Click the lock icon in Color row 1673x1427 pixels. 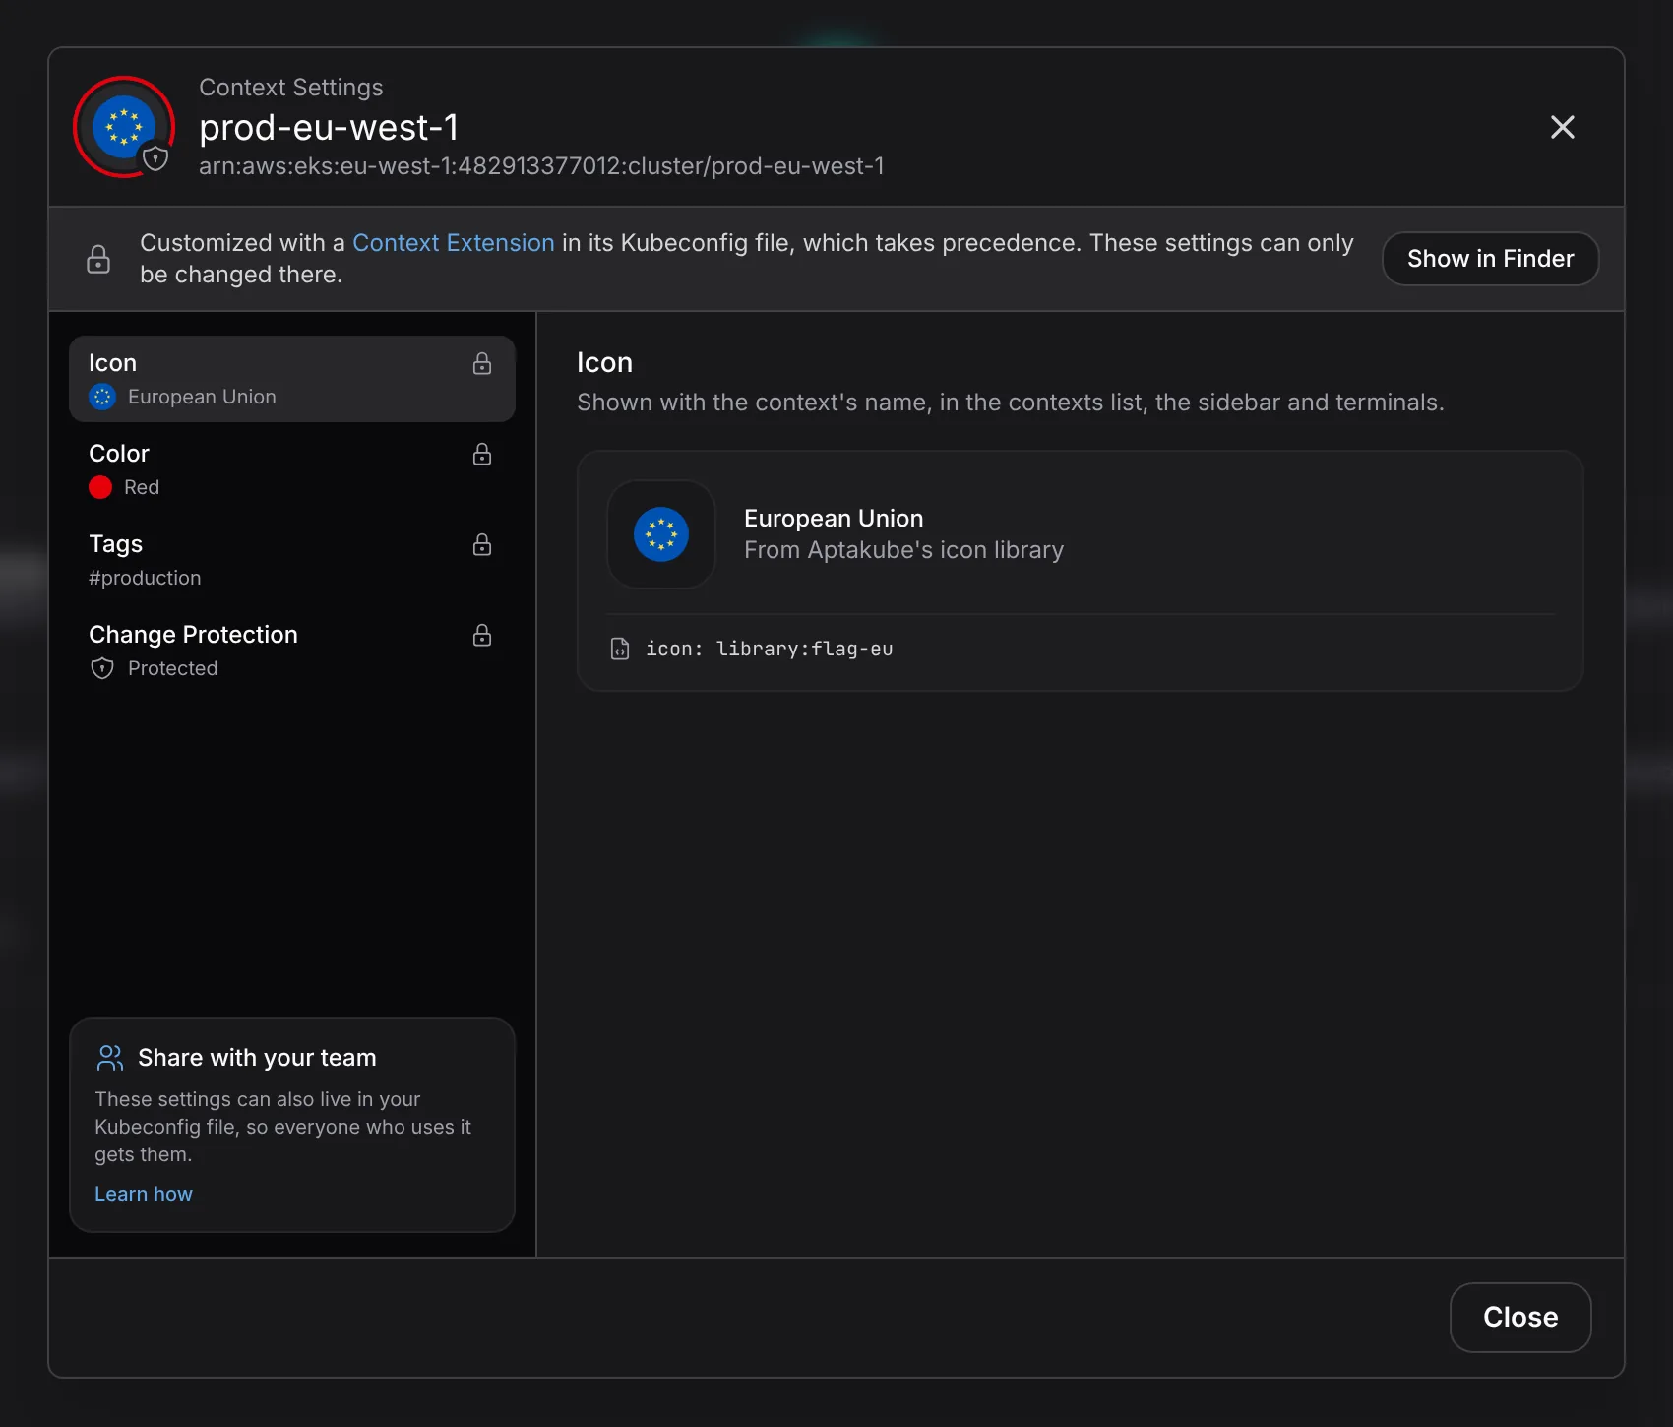[x=482, y=454]
